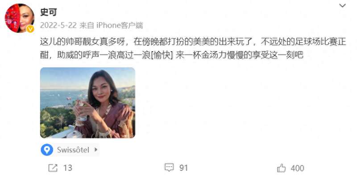This screenshot has width=357, height=178.
Task: Click the comment count 91
Action: tap(183, 168)
